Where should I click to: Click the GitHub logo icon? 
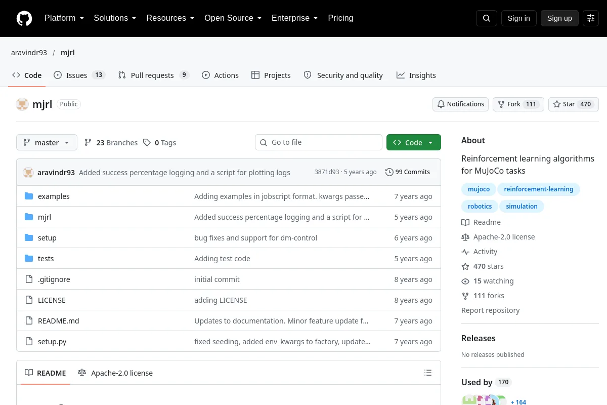(24, 18)
